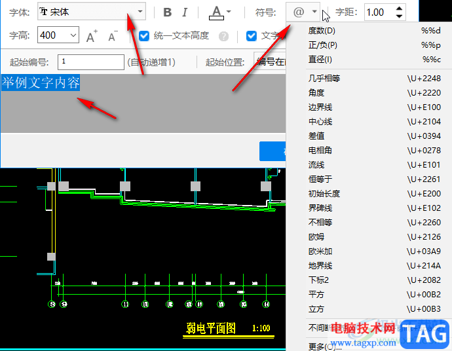This screenshot has height=351, width=452.
Task: Click the 1:100 scale label in drawing
Action: tap(261, 328)
